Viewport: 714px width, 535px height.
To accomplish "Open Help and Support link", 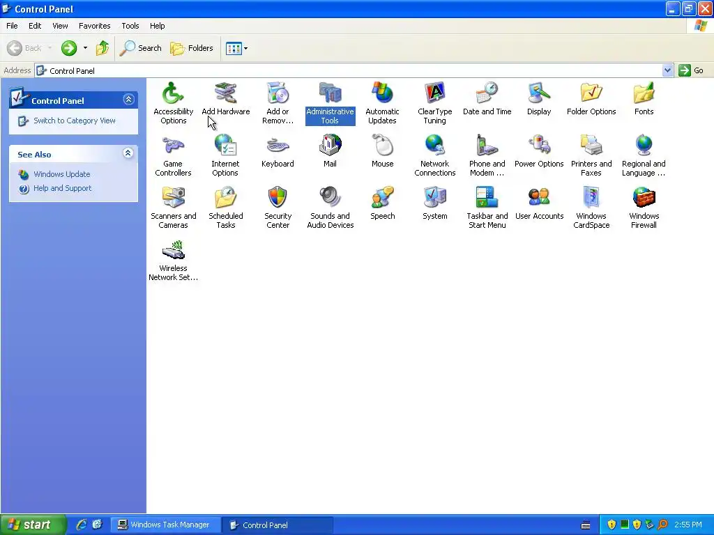I will point(62,188).
